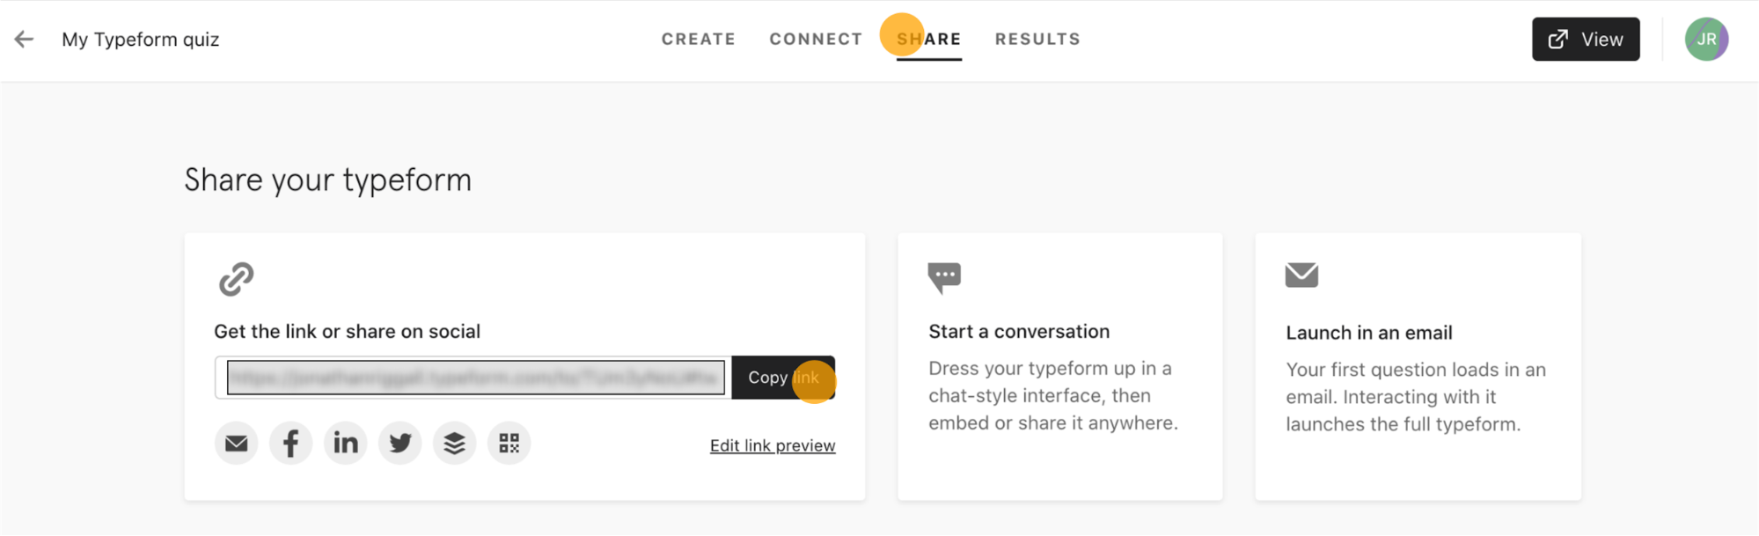Share typeform on LinkedIn
This screenshot has width=1759, height=536.
click(345, 443)
